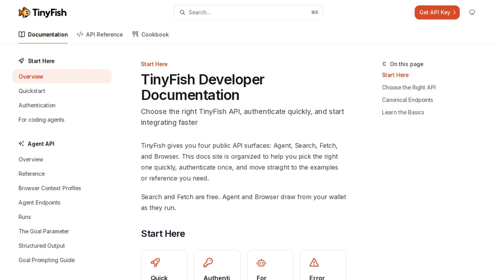Click the Start Here rocket icon in sidebar

[x=21, y=61]
